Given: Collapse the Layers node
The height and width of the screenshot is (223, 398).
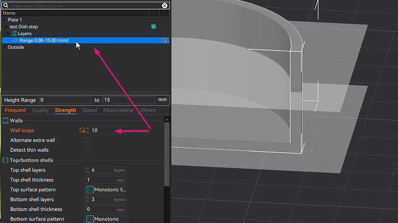Looking at the screenshot, I should tap(8, 33).
